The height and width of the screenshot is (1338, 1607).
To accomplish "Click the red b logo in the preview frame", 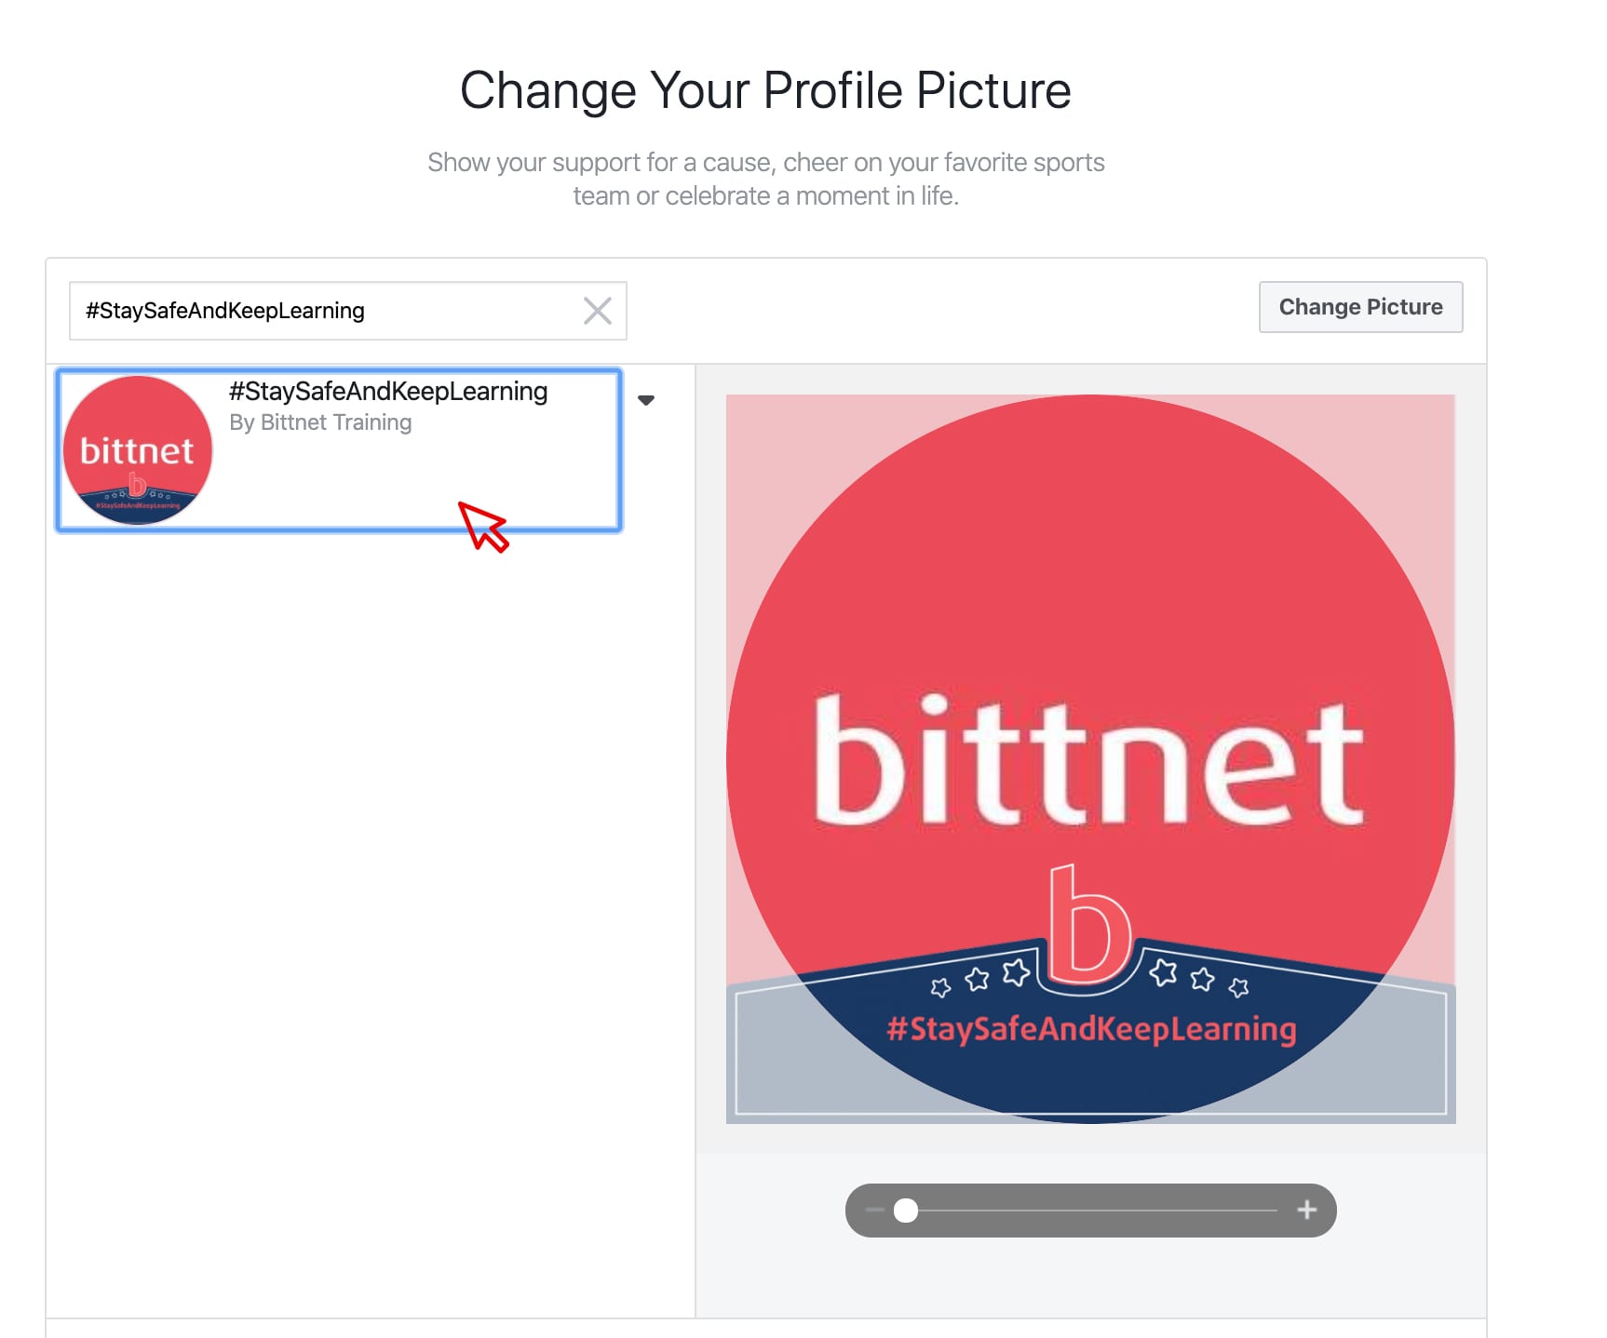I will pyautogui.click(x=1089, y=924).
